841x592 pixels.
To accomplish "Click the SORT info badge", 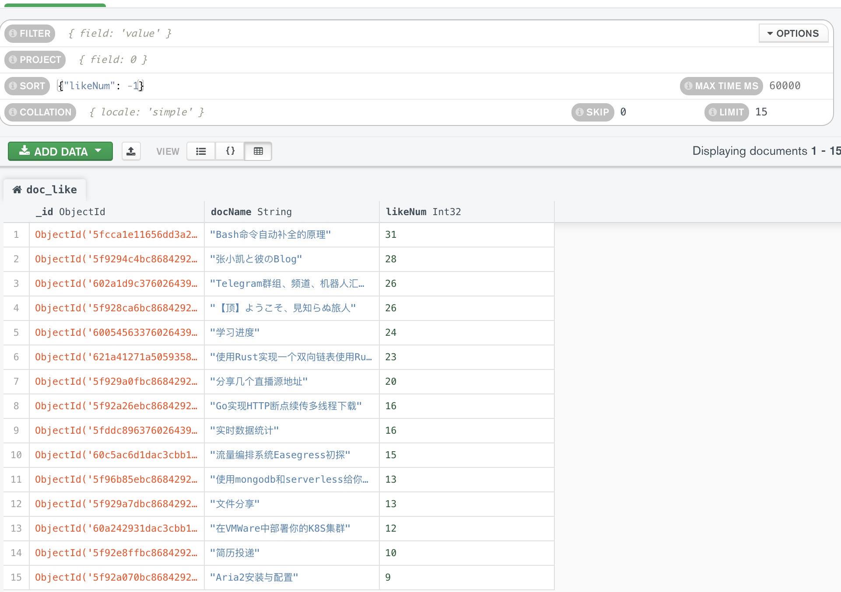I will click(27, 86).
